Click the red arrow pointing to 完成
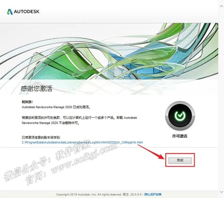Screen dimensions: 224x198 (151, 152)
